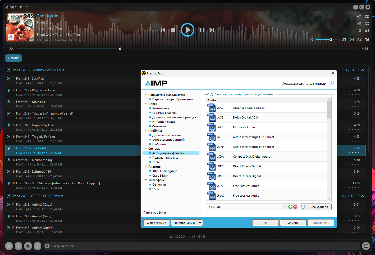
Task: Open the 'По умолчанию' dropdown arrow
Action: pos(200,223)
